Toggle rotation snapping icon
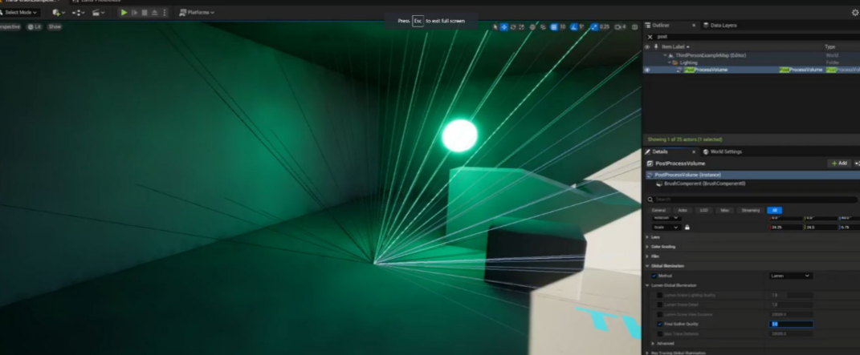 [x=573, y=26]
